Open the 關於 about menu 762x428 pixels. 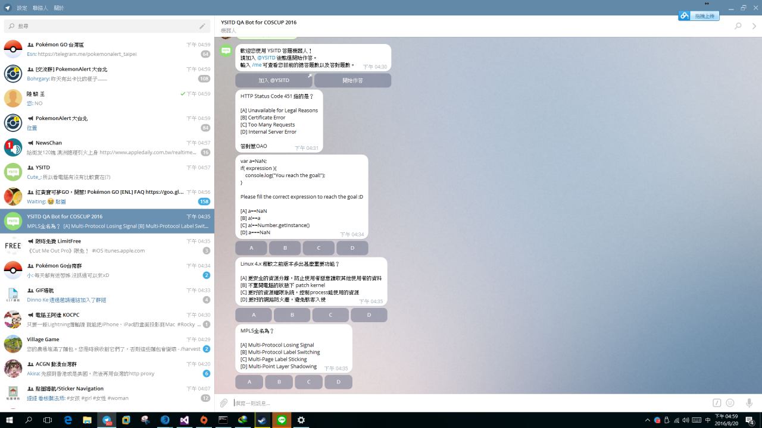[59, 8]
